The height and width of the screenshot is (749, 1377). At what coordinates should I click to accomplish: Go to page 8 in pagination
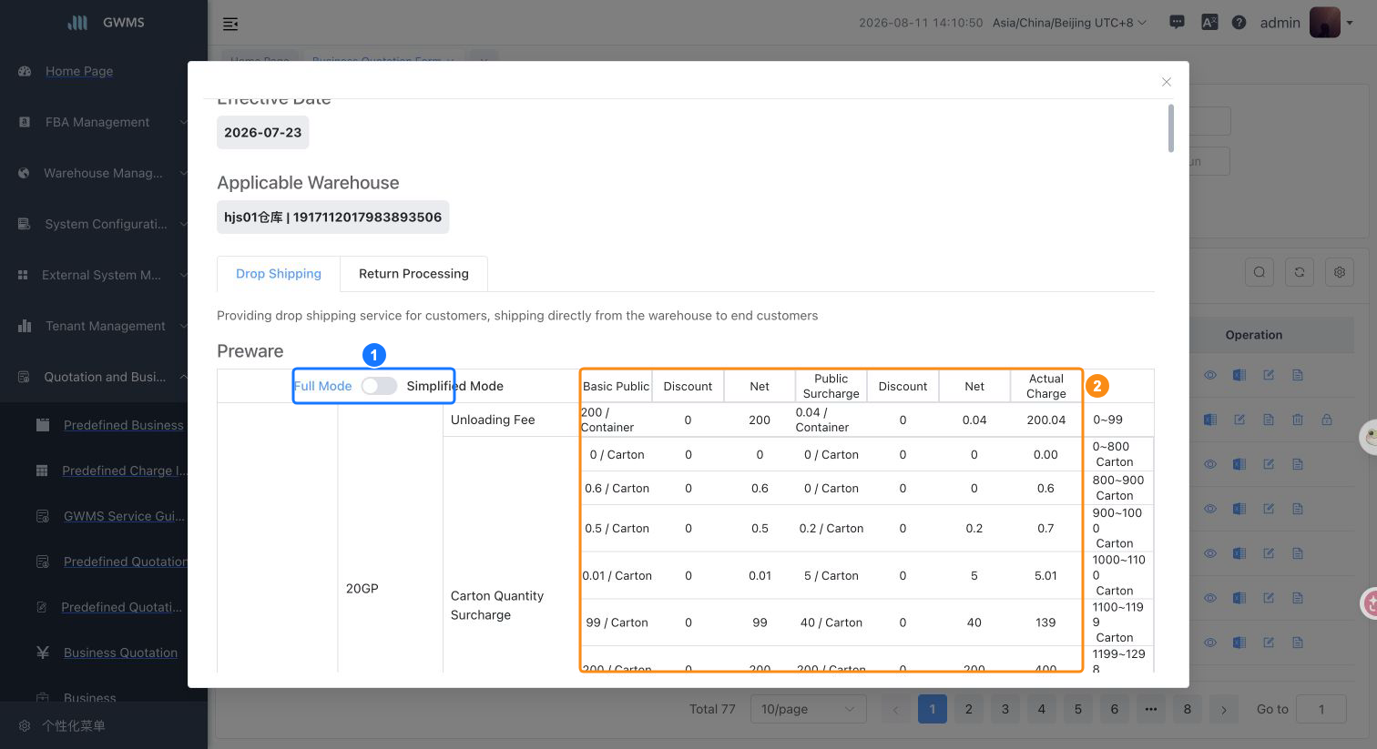(x=1188, y=709)
